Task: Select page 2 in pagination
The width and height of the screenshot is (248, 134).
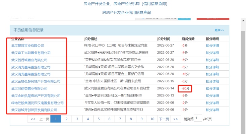Action: point(66,119)
